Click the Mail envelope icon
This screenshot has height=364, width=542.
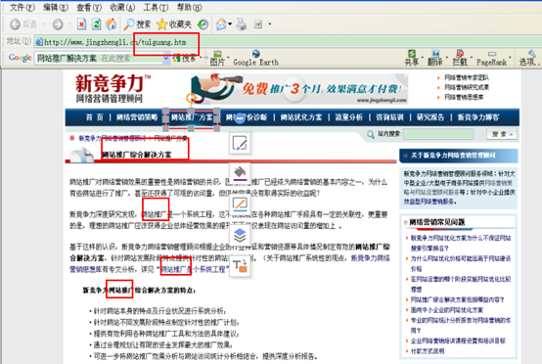pyautogui.click(x=221, y=24)
